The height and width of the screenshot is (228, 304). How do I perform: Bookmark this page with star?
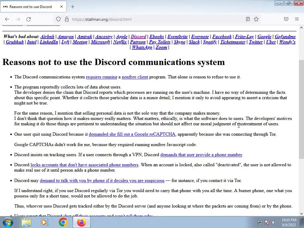[256, 19]
